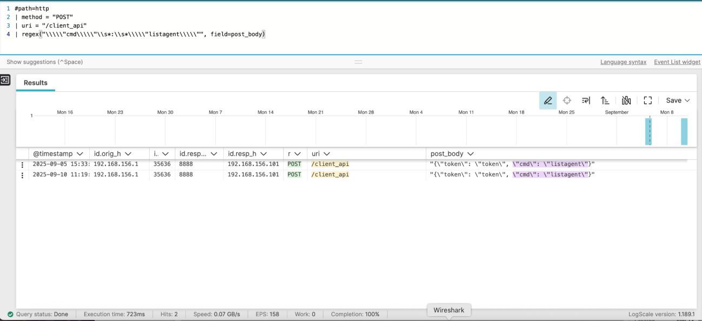This screenshot has height=321, width=702.
Task: Toggle the side panel icon left of Results
Action: click(x=5, y=80)
